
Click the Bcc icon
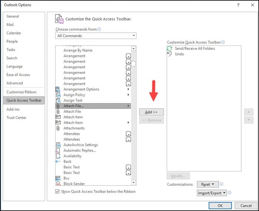tap(58, 178)
